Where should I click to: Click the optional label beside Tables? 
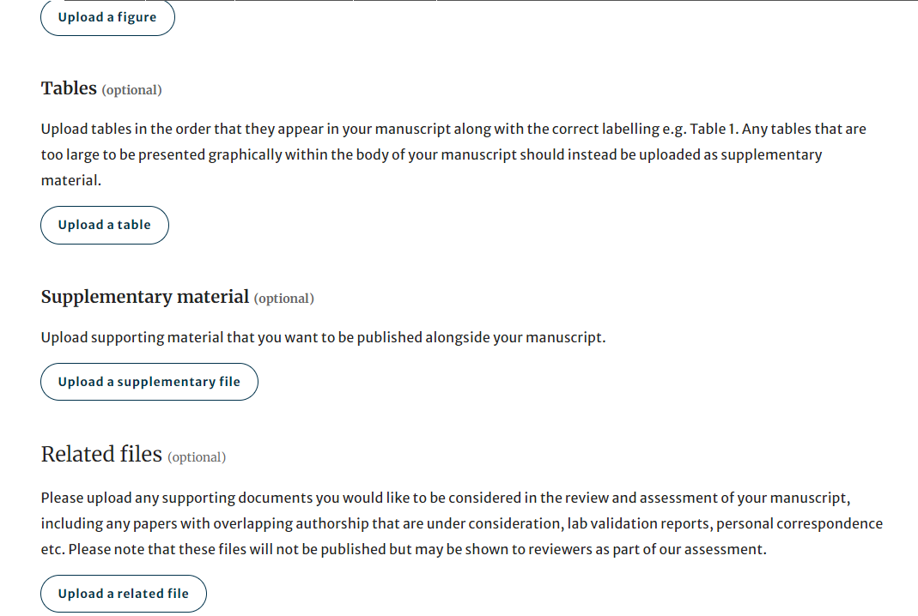pos(131,90)
